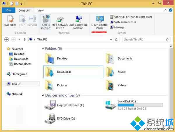Go back with the Back arrow

[6, 39]
